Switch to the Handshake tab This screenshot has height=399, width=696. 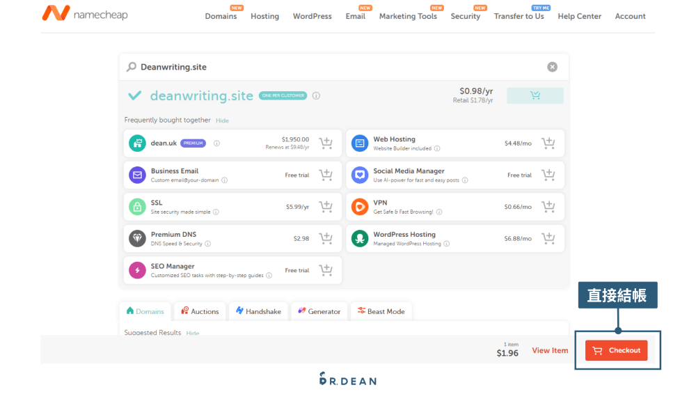(258, 311)
